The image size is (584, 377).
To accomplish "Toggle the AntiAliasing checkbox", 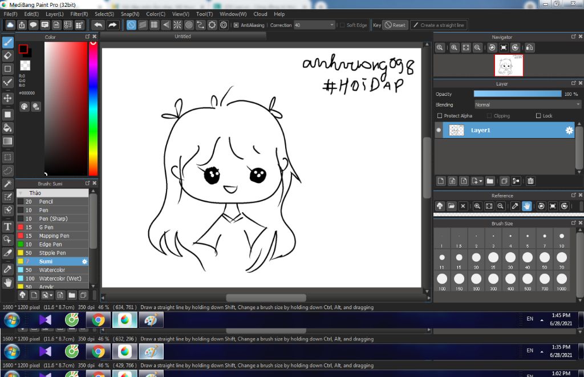I will click(236, 25).
